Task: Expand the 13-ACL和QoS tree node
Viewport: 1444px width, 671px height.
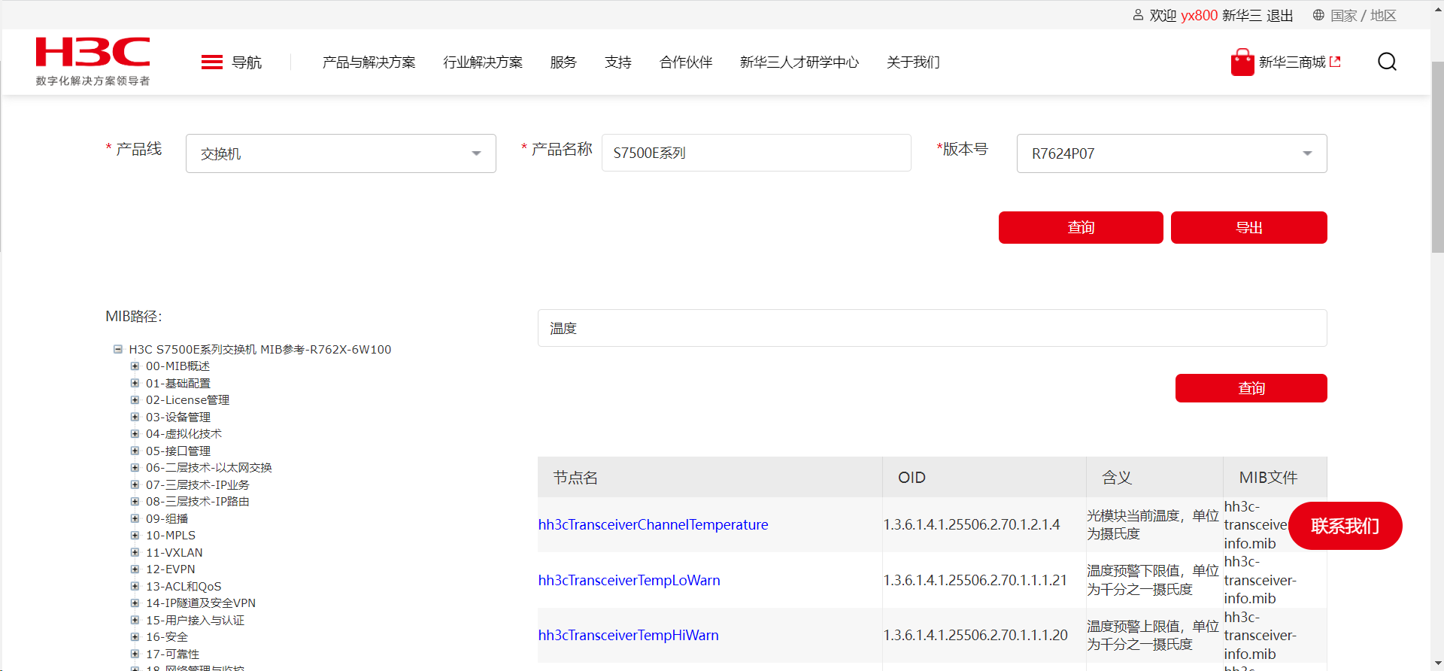Action: point(135,586)
